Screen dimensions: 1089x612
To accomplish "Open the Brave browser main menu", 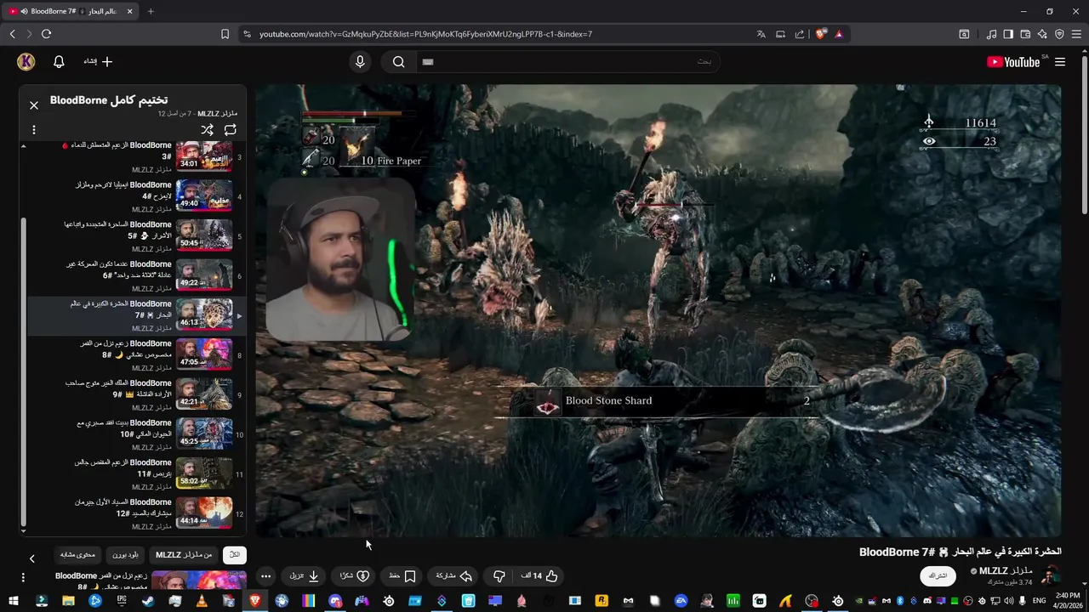I will point(1076,34).
